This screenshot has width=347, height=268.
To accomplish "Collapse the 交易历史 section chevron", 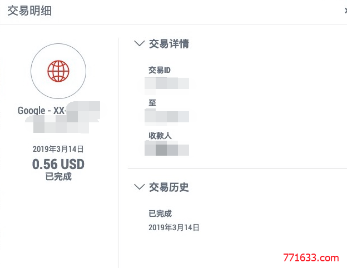I will coord(140,187).
